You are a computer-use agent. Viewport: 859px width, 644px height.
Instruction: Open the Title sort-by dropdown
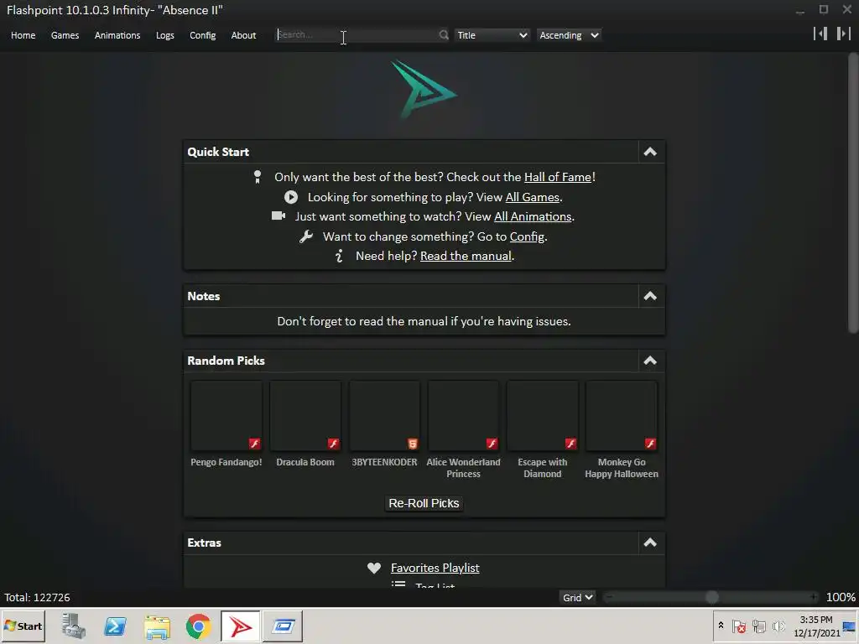coord(492,35)
